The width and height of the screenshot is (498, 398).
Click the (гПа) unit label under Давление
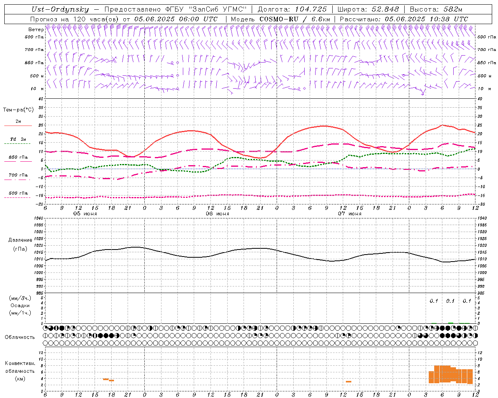tap(20, 249)
